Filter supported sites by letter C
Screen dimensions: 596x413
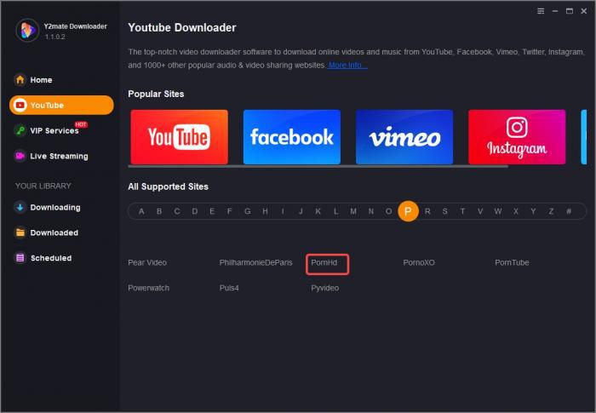[x=177, y=211]
